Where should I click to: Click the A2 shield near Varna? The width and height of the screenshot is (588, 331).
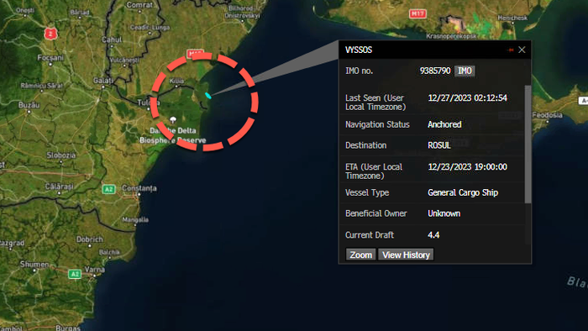(x=75, y=274)
